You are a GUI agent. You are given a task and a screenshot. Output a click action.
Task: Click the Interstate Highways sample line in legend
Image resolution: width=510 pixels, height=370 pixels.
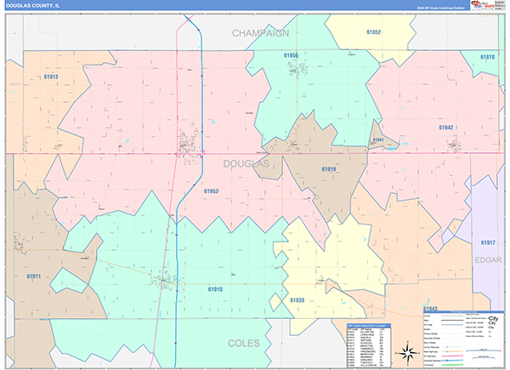[x=452, y=361]
